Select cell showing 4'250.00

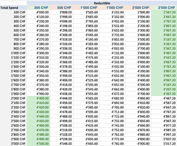39,30
